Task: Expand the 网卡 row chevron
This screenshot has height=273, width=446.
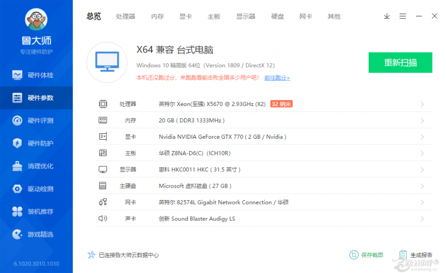Action: (x=422, y=203)
